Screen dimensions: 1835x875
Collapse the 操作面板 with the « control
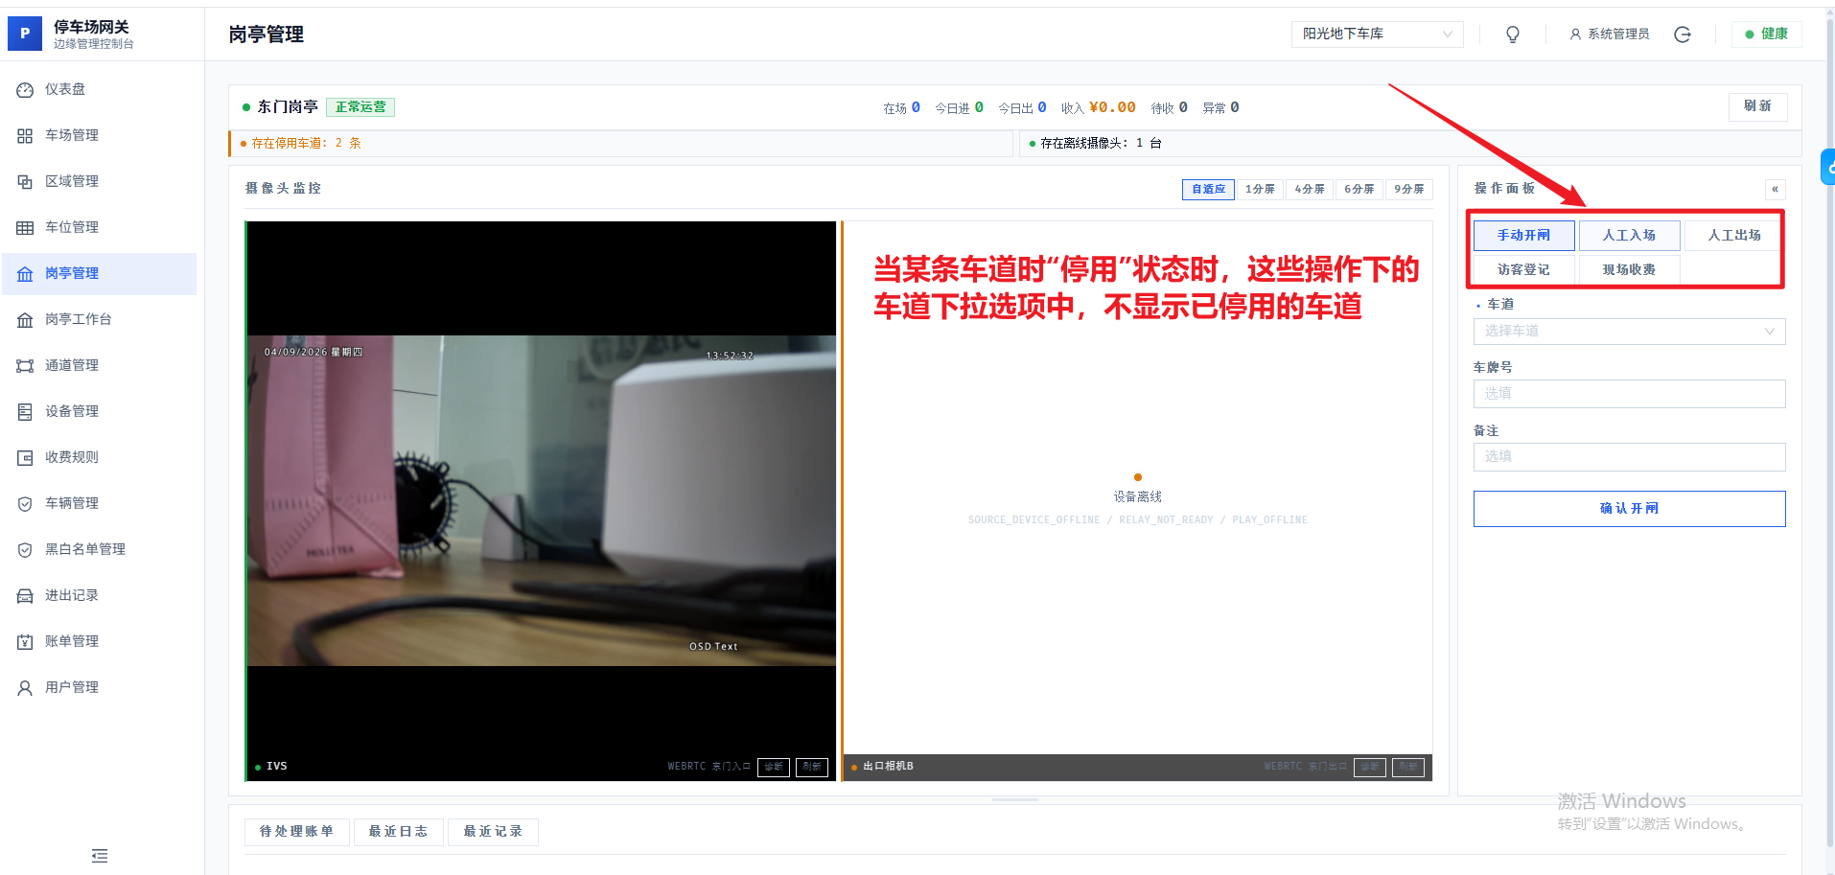pyautogui.click(x=1775, y=189)
